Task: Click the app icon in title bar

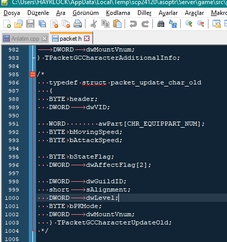Action: coord(5,3)
